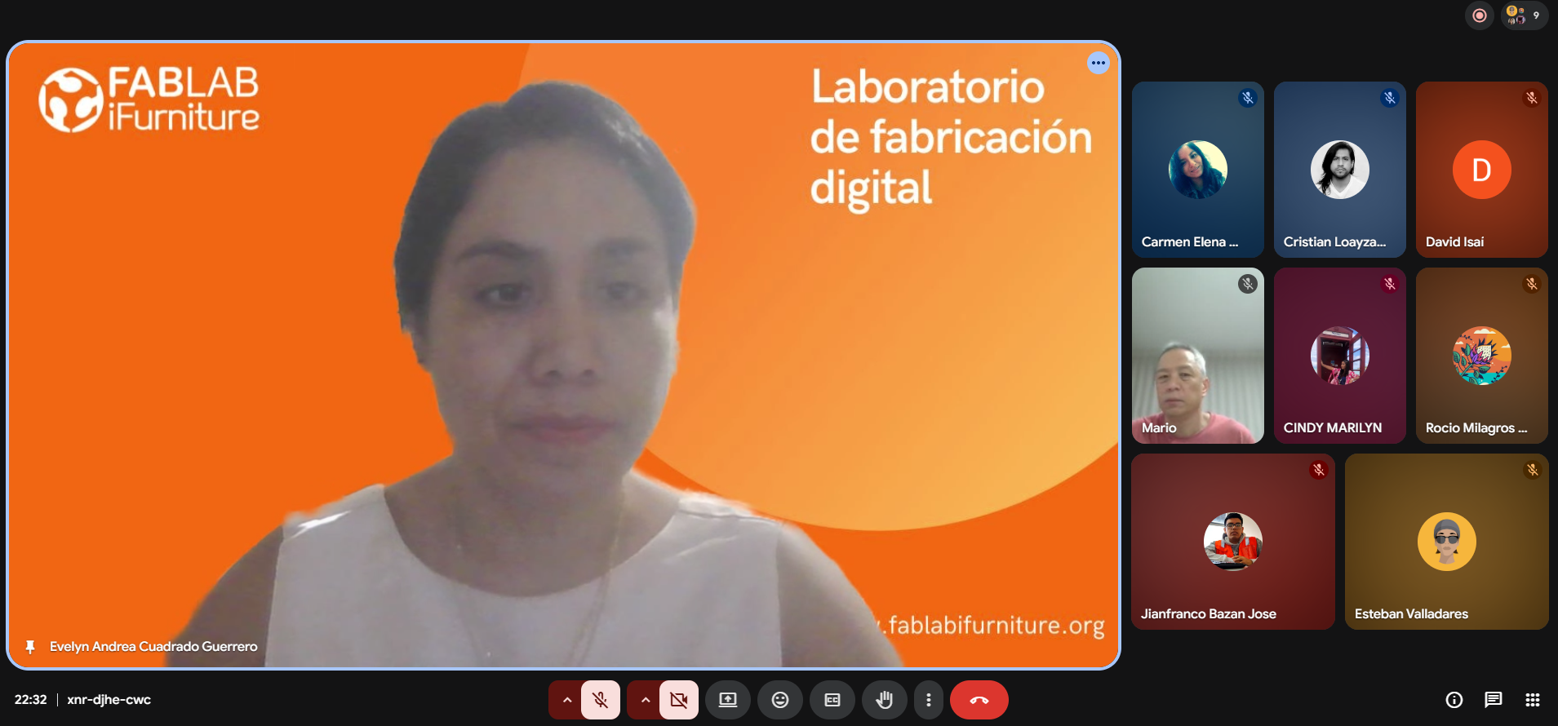Select Carmen Elena's participant tile
Viewport: 1558px width, 726px height.
point(1198,170)
